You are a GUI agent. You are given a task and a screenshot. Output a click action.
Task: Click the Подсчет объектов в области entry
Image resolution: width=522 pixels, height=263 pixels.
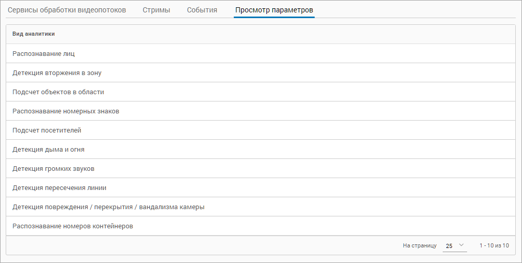(58, 92)
